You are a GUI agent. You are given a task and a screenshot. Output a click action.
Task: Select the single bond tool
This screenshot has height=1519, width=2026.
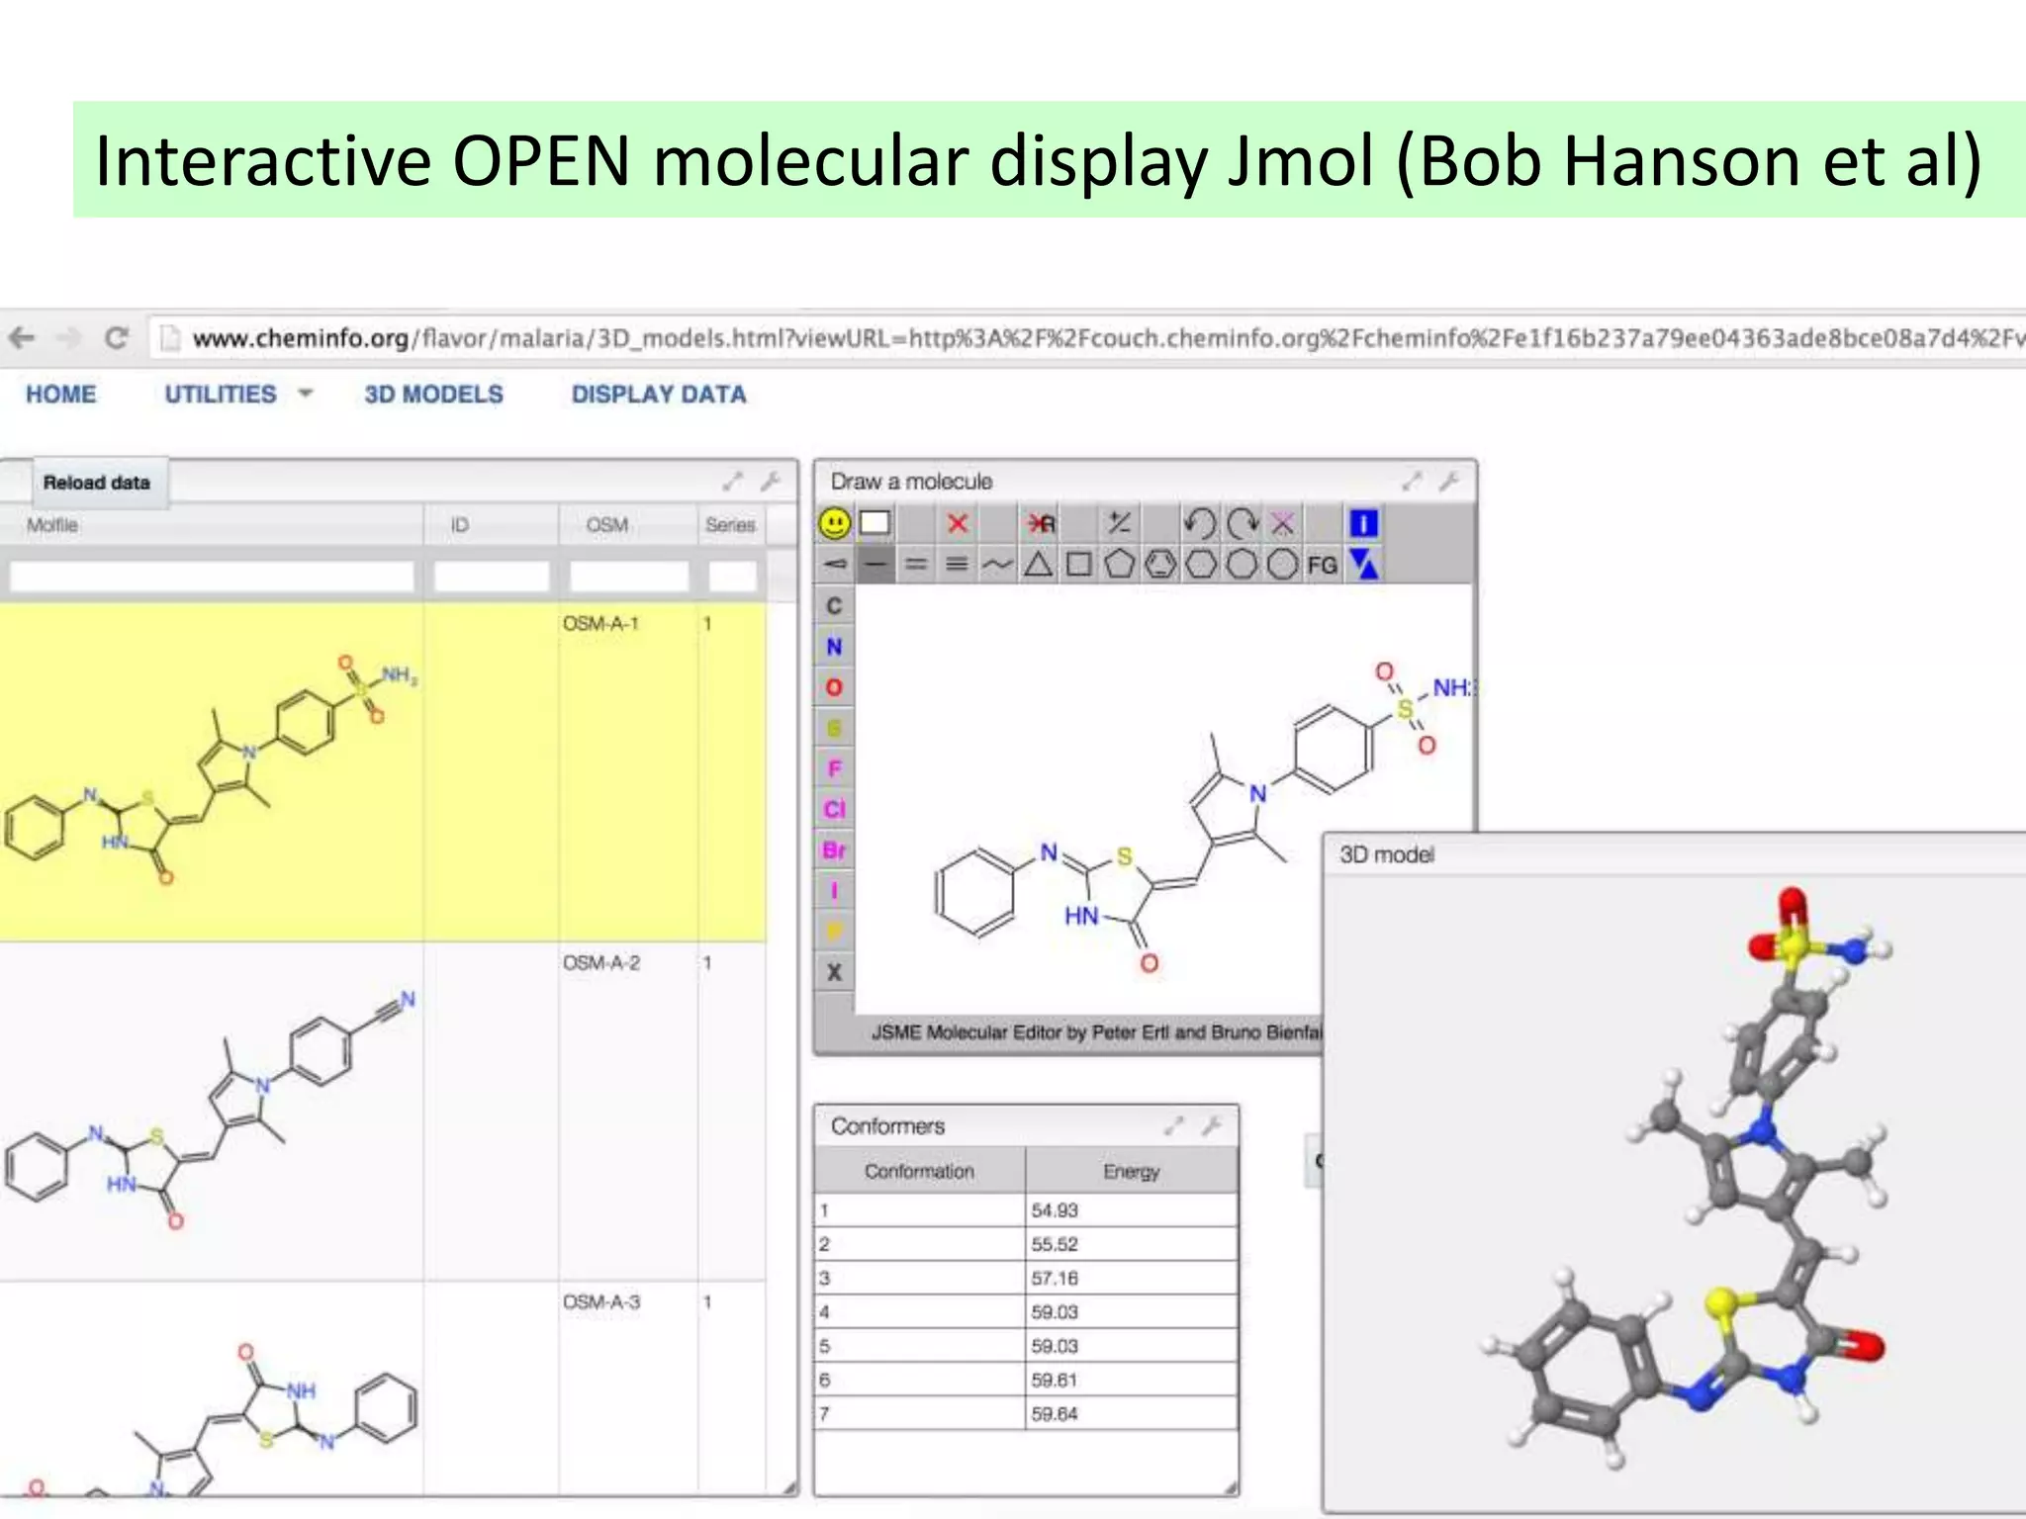(875, 565)
